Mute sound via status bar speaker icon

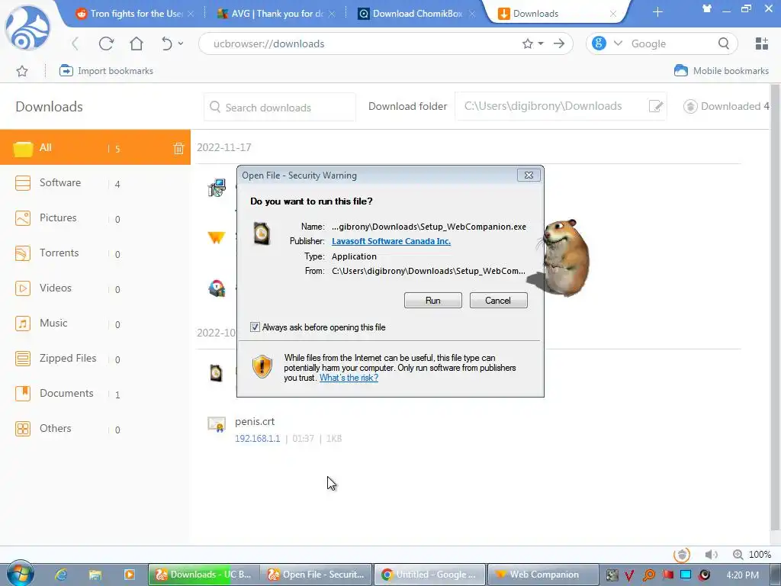tap(711, 555)
